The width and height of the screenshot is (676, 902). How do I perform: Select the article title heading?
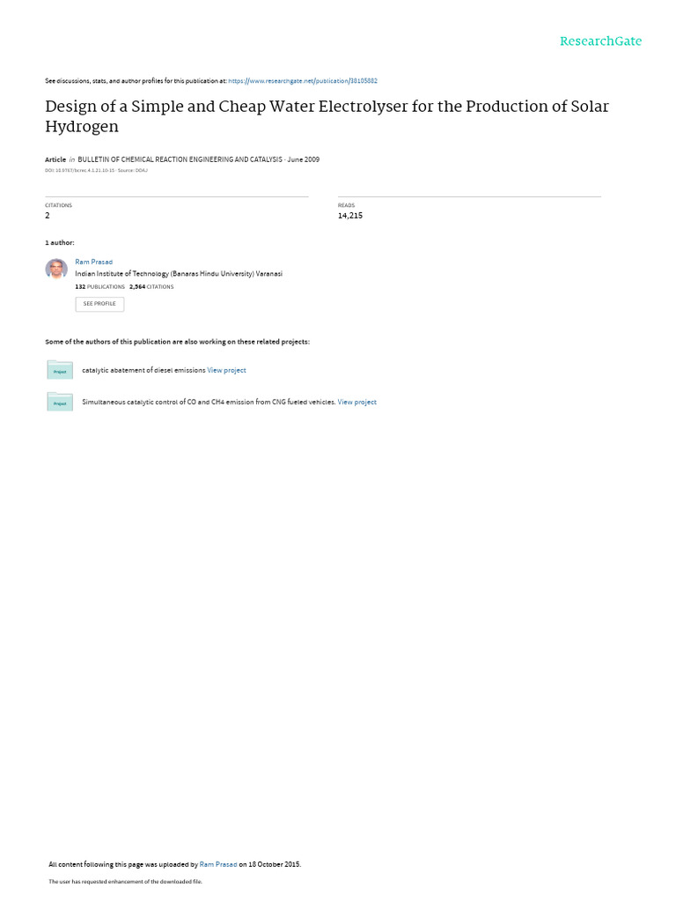click(327, 116)
